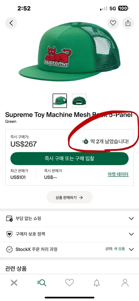Open favorites tab in bottom bar

click(69, 283)
